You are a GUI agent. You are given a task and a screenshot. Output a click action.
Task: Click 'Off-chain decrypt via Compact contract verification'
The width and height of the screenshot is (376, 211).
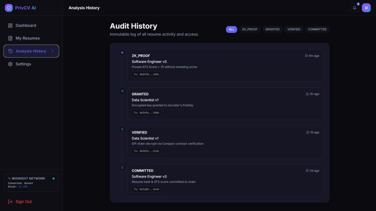167,143
